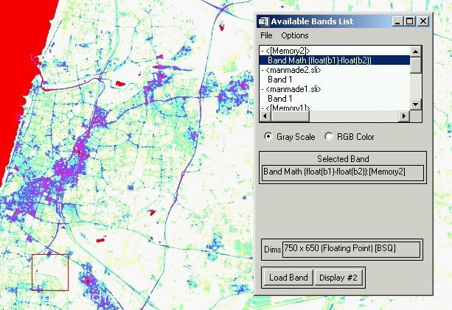Collapse the [Memory2] tree entry
The height and width of the screenshot is (310, 452).
[262, 52]
